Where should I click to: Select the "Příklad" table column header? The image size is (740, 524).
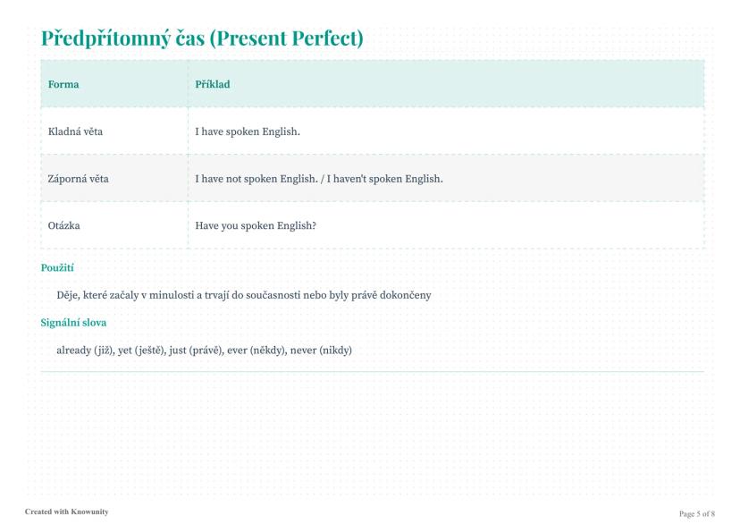tap(211, 84)
